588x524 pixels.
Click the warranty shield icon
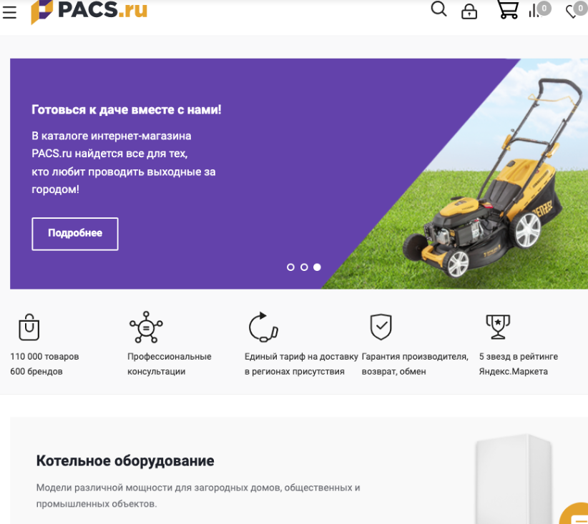tap(381, 327)
